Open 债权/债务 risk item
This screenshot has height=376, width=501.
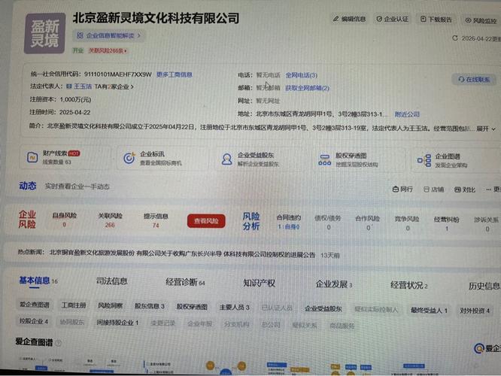click(328, 223)
